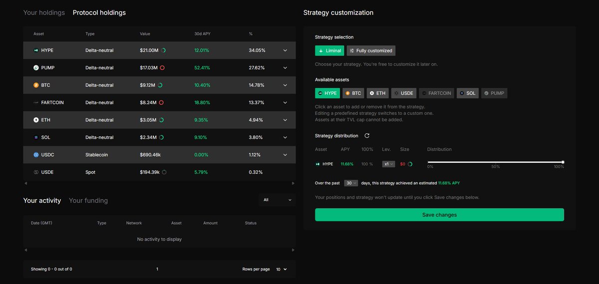Click the PUMP asset icon in holdings table
The image size is (599, 284).
pyautogui.click(x=36, y=68)
